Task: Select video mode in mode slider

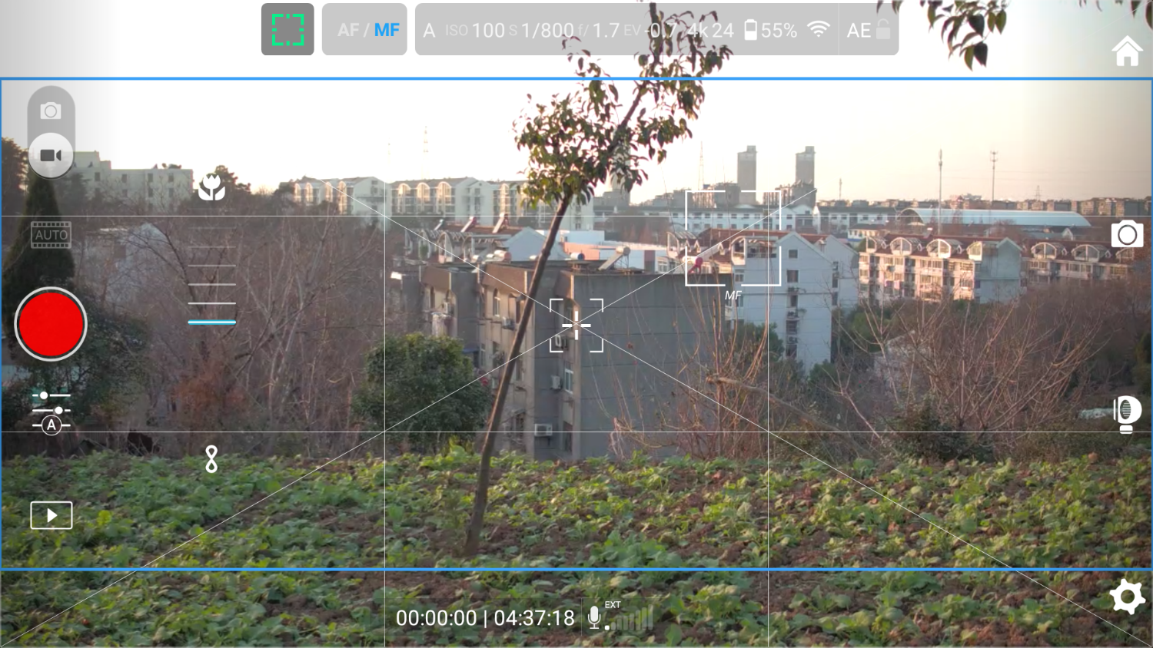Action: coord(51,155)
